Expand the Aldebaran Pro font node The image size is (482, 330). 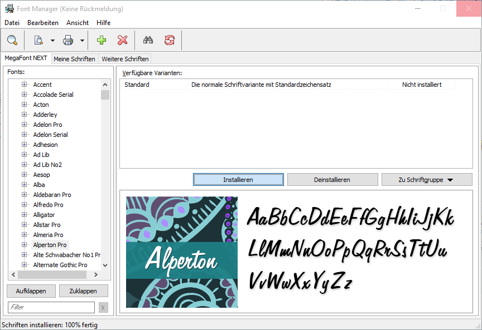(25, 195)
